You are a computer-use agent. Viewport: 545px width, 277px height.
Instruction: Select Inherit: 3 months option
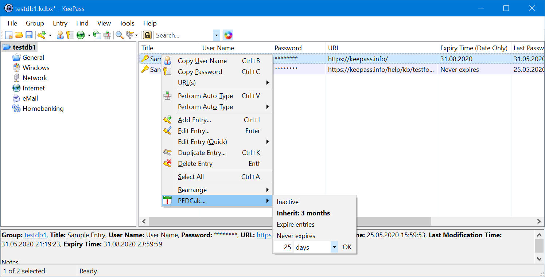(x=314, y=213)
